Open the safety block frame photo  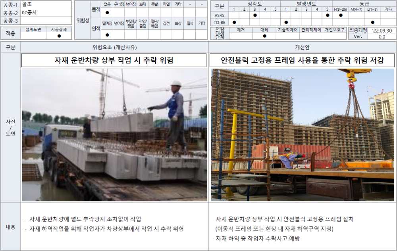[303, 135]
